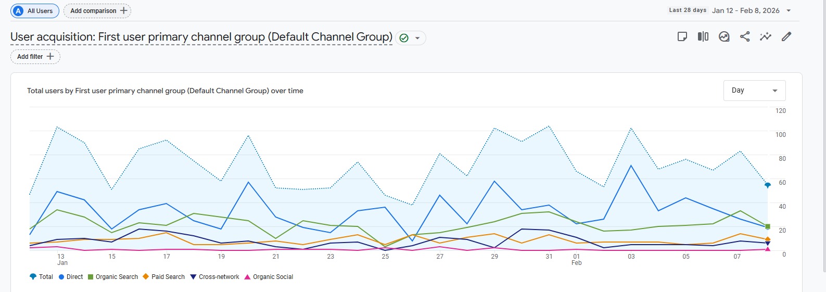Toggle Paid Search series in legend
826x292 pixels.
tap(164, 277)
